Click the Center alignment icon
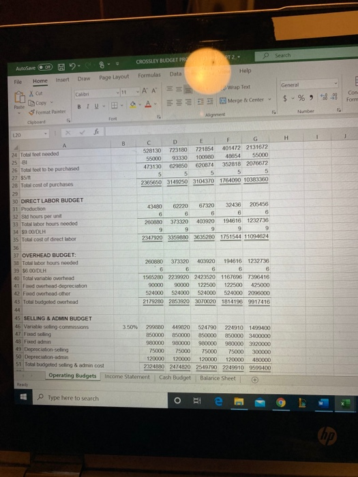358x477 pixels. pos(180,102)
